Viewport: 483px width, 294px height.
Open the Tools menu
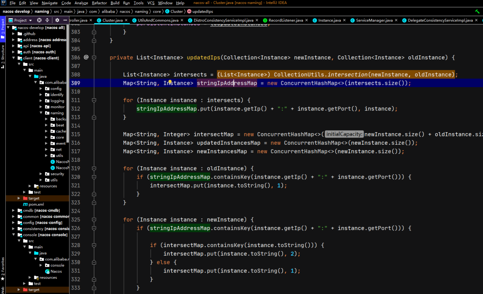point(138,3)
